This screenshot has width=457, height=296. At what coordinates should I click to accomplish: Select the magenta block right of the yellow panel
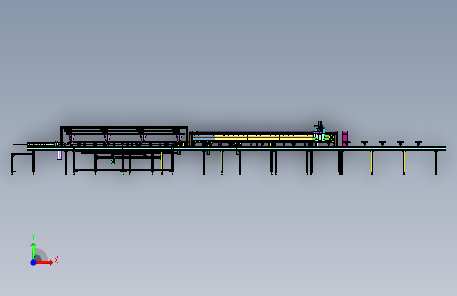click(x=345, y=138)
